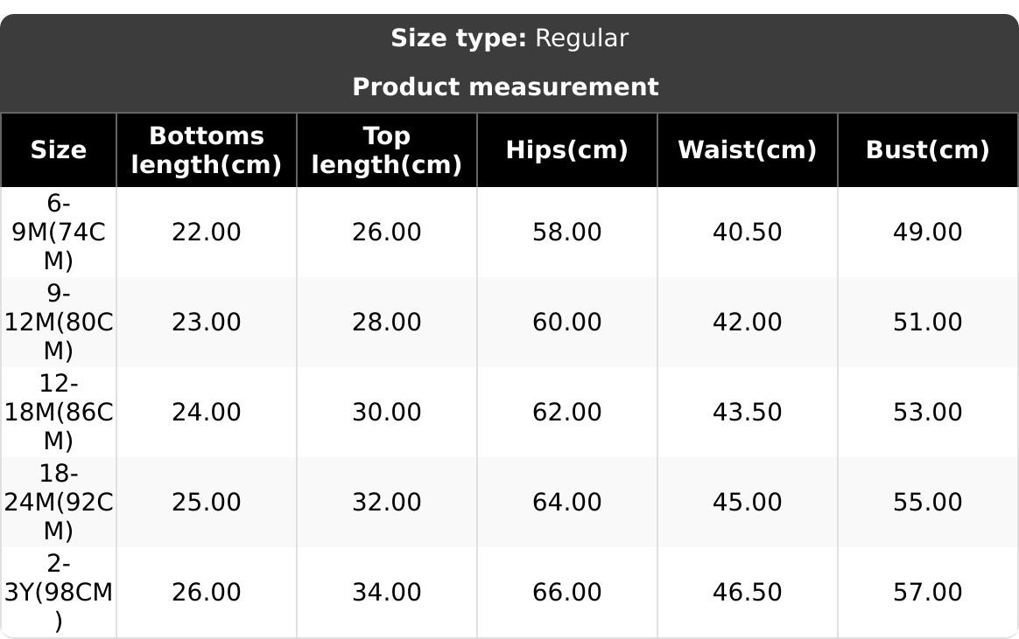Select the 6-9M(74CM) size row label
Viewport: 1019px width, 639px height.
[59, 233]
